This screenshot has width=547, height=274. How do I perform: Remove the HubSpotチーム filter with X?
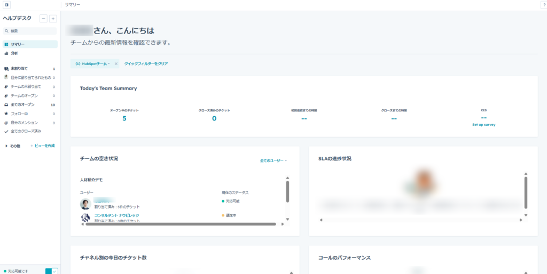(116, 64)
